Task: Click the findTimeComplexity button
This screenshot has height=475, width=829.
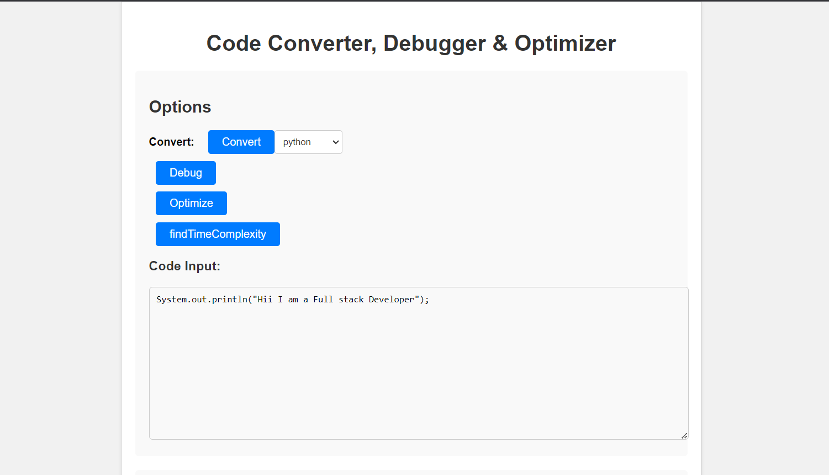Action: pos(218,234)
